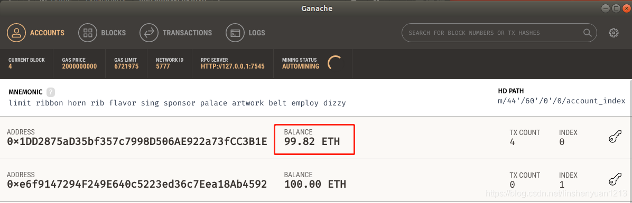Click the 99.82 ETH balance
This screenshot has width=632, height=203.
(x=312, y=141)
